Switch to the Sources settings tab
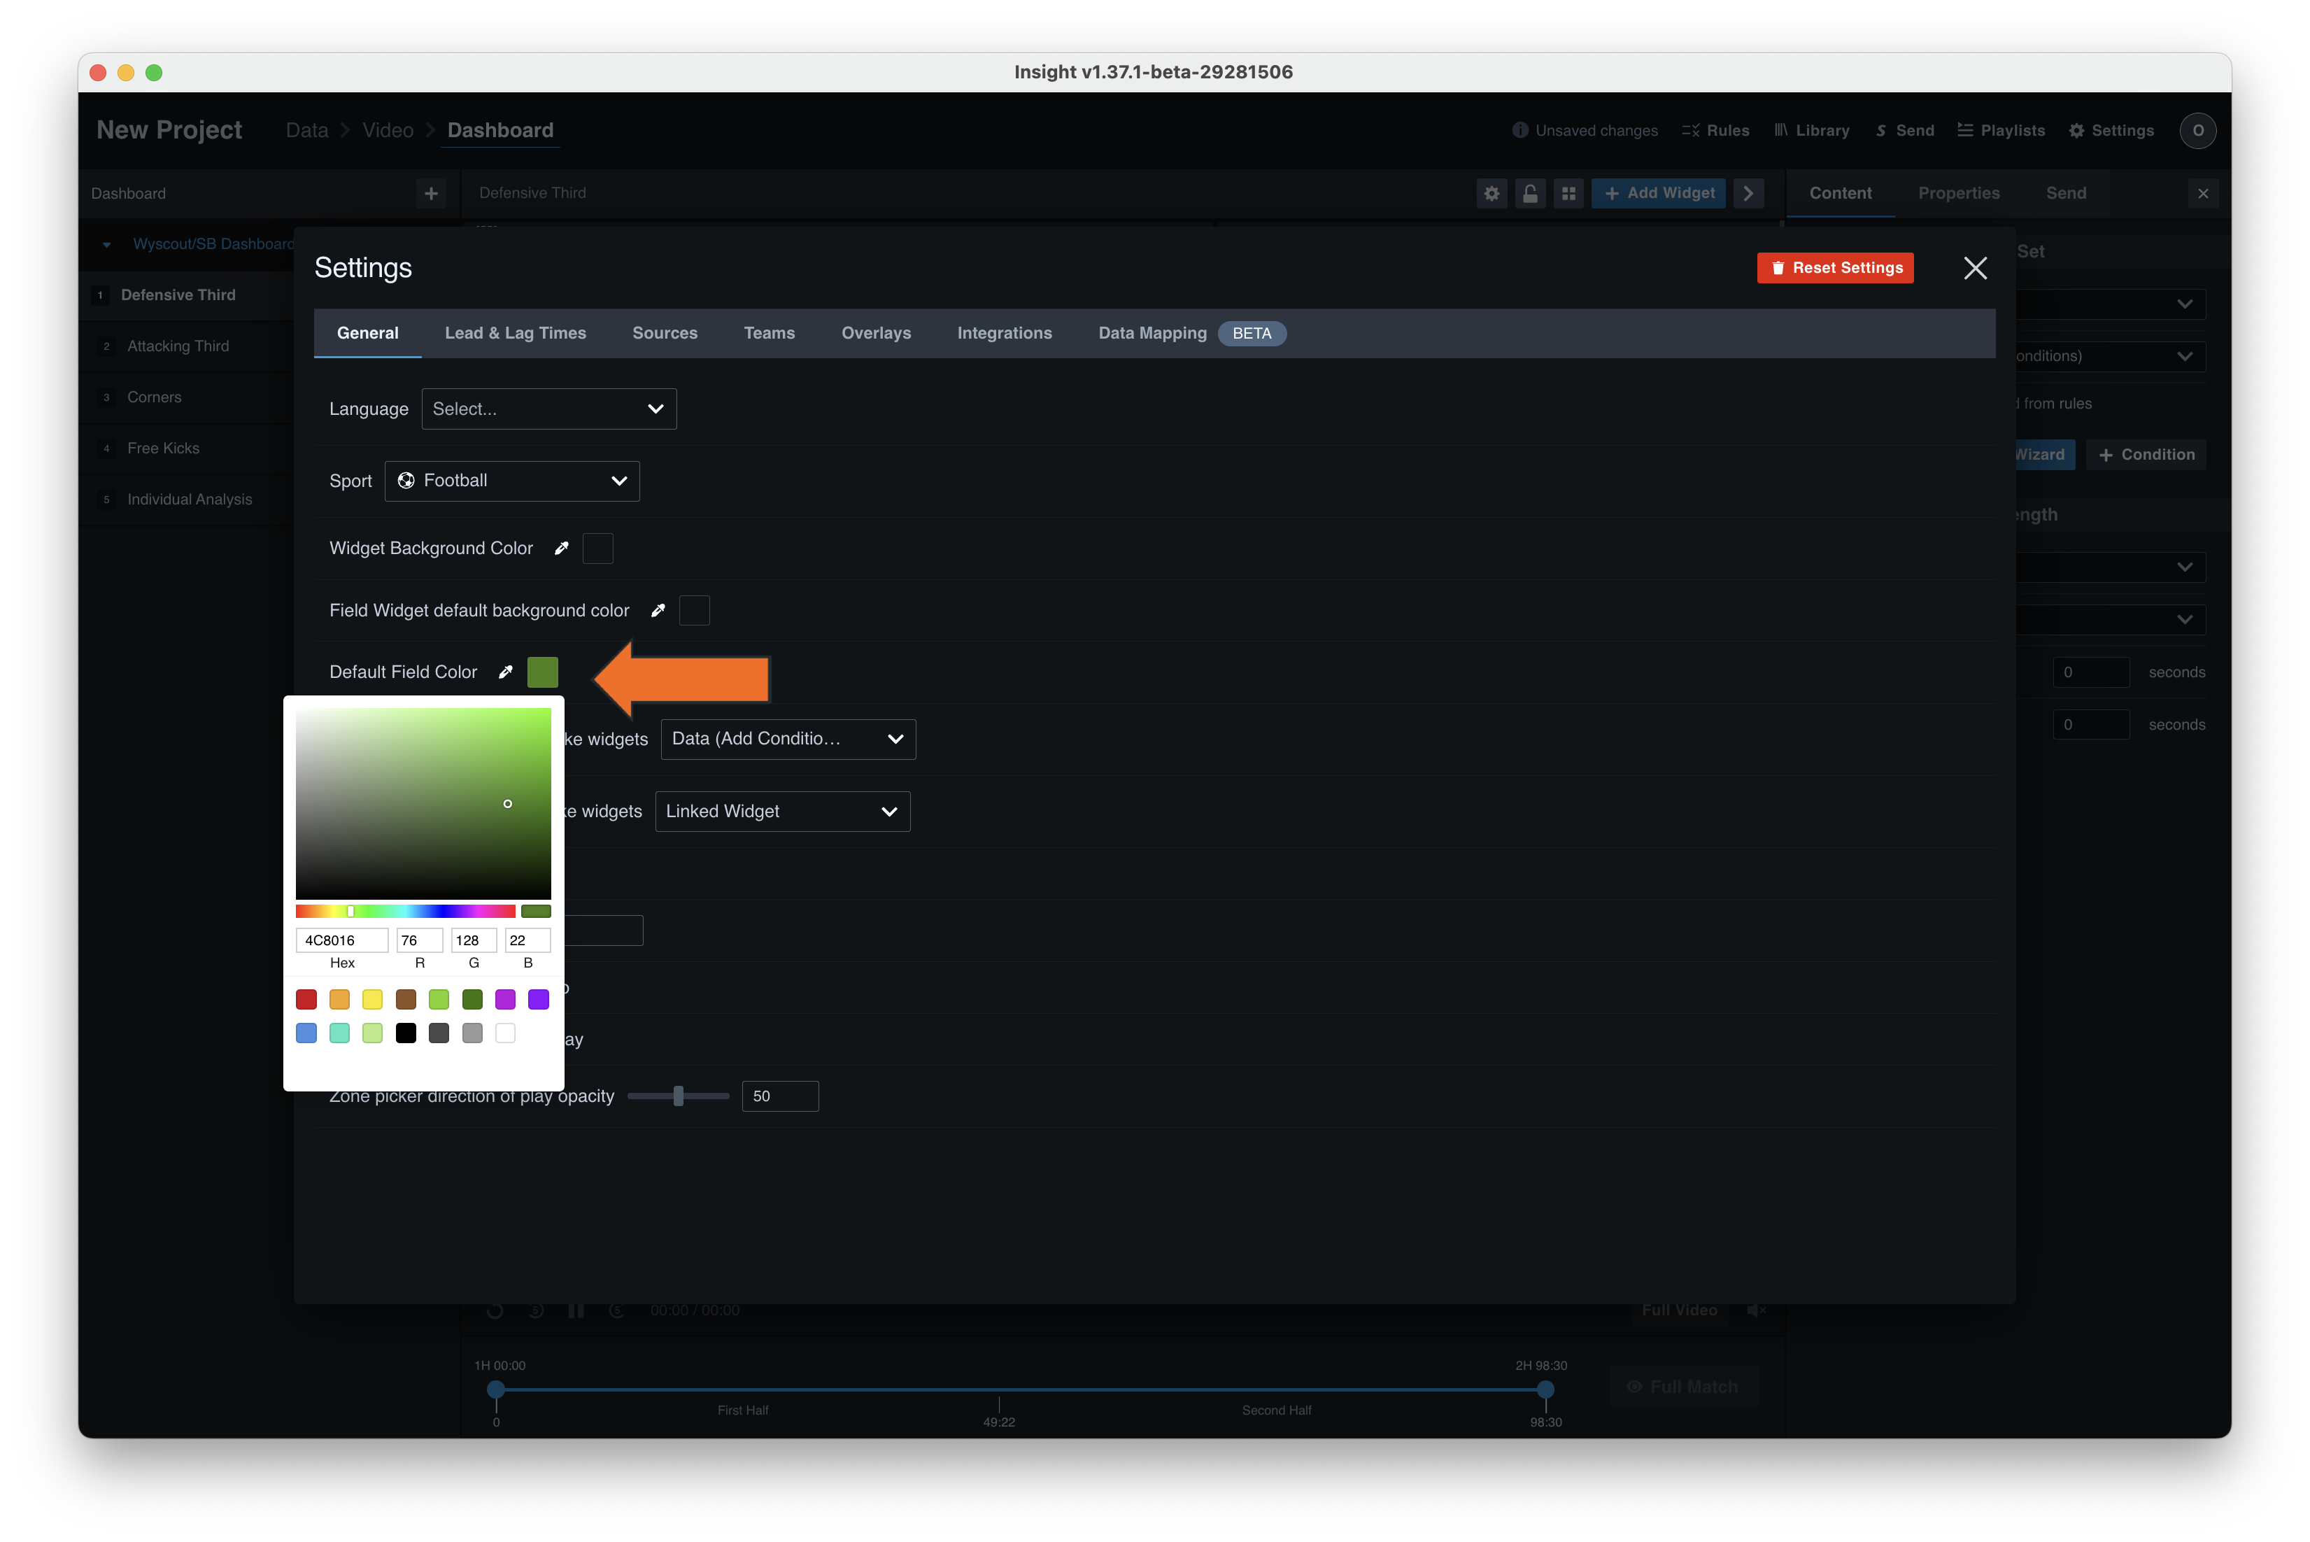The height and width of the screenshot is (1542, 2310). 665,334
